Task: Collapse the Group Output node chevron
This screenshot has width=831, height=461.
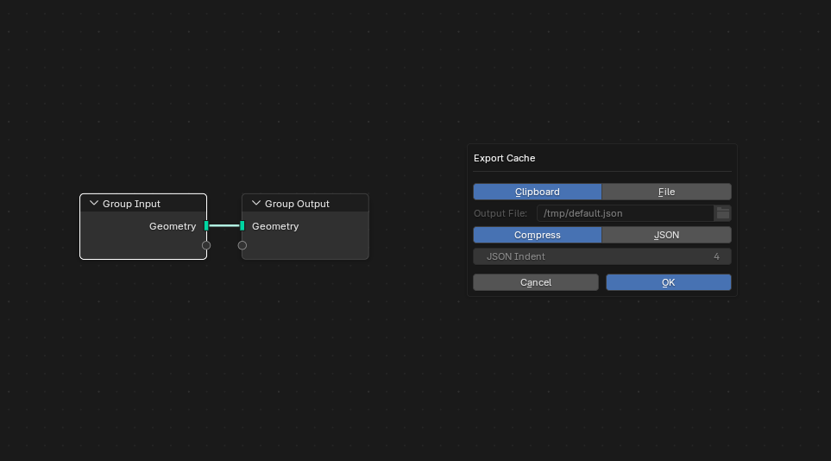Action: click(x=256, y=204)
